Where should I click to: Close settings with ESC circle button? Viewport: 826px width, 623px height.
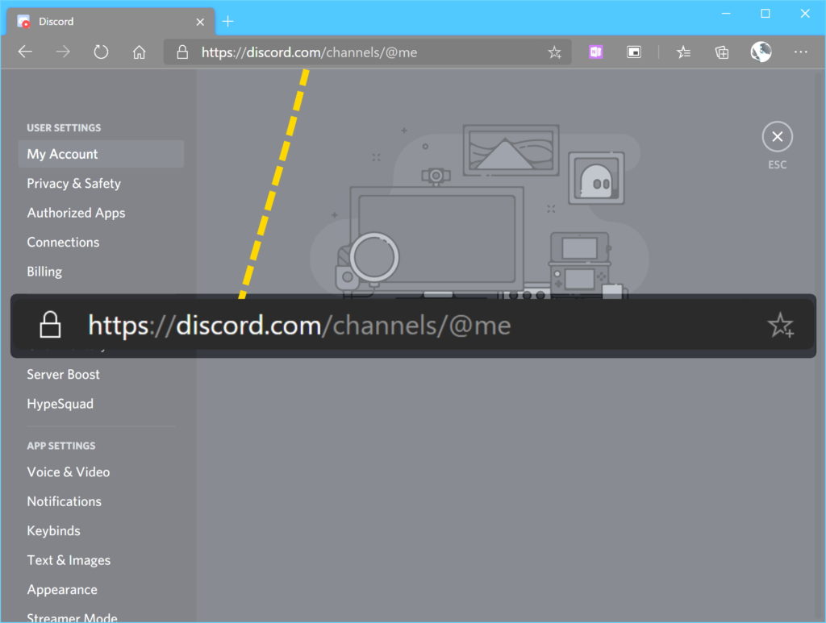777,137
